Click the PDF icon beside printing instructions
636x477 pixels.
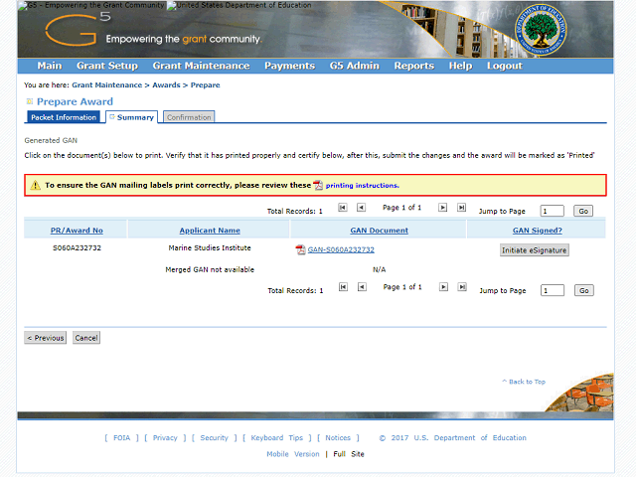pos(318,186)
